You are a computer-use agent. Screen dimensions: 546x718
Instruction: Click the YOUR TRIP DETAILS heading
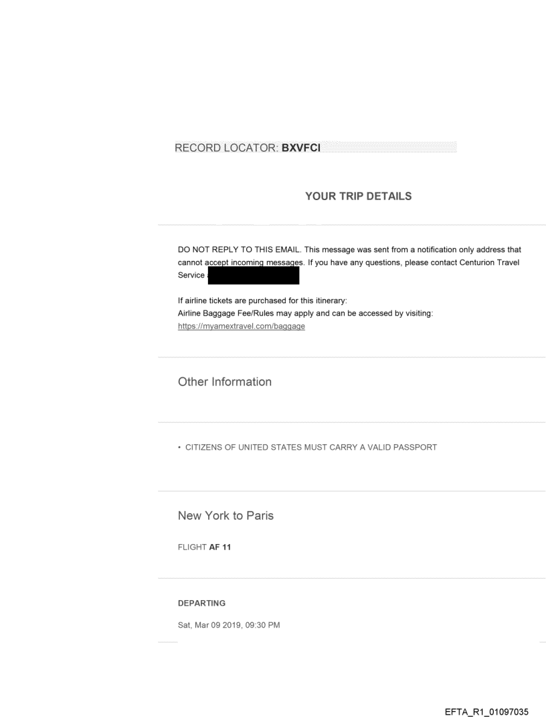point(358,196)
